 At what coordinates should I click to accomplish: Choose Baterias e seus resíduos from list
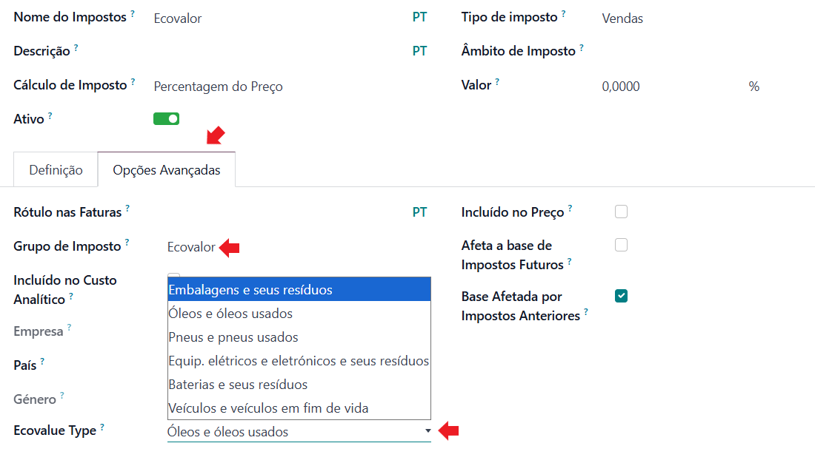238,385
